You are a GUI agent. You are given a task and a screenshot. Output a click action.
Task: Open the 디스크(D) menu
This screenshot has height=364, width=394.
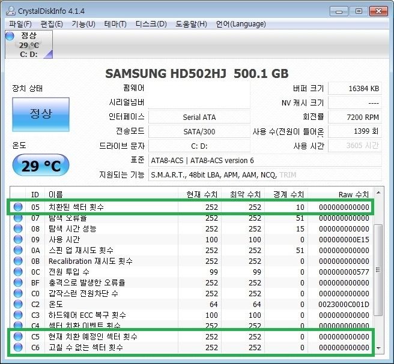point(151,24)
